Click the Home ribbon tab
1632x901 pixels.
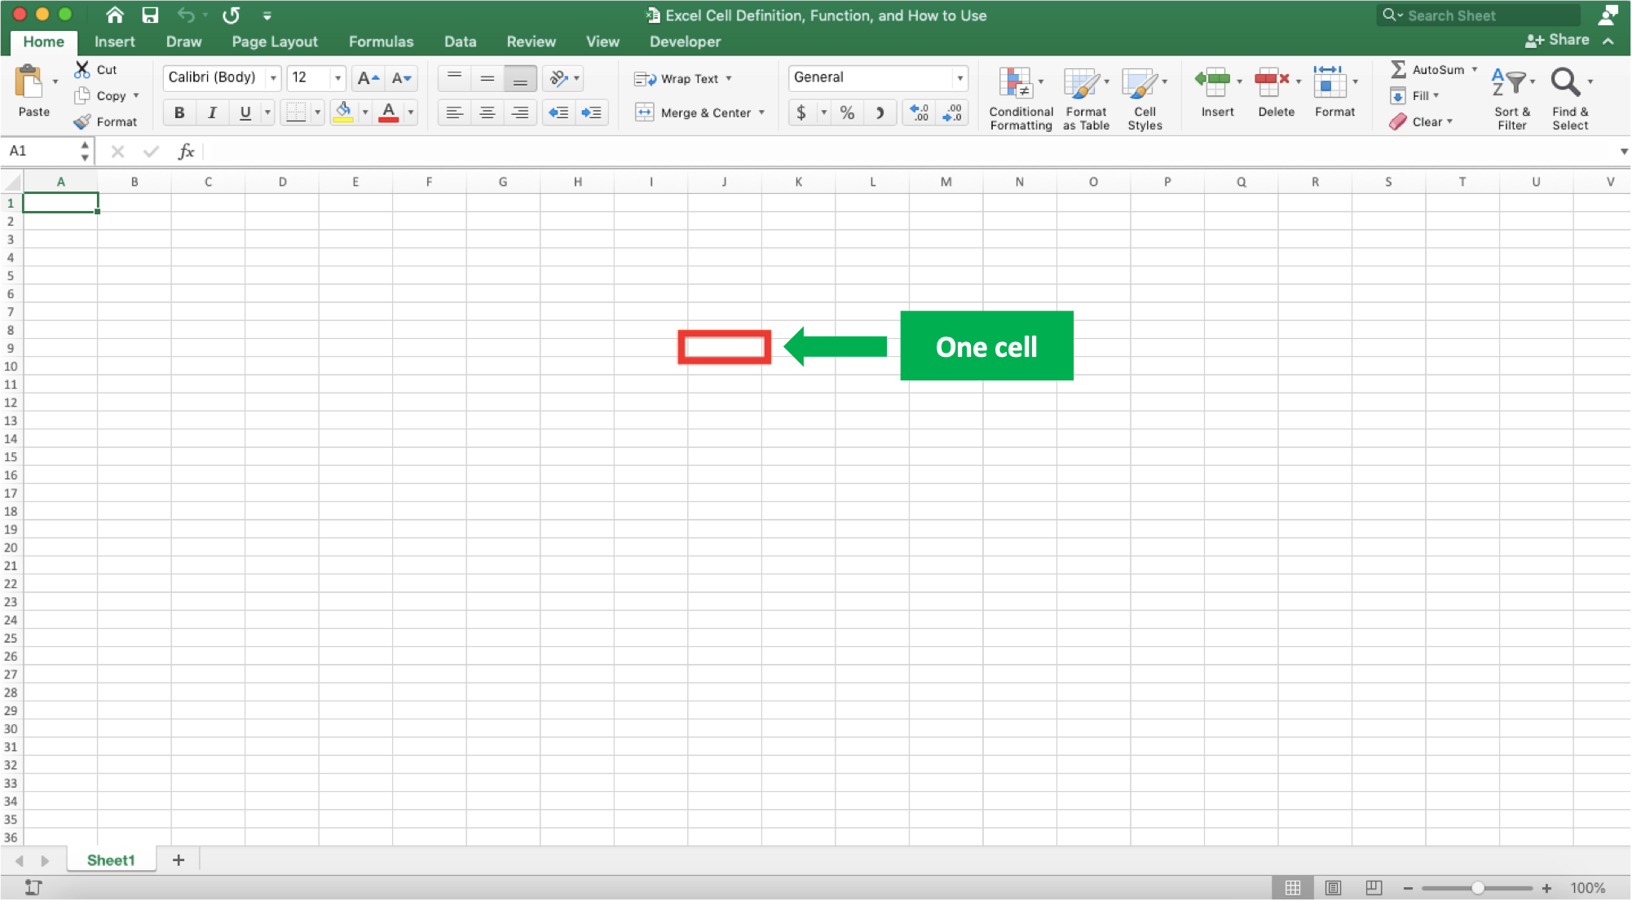pyautogui.click(x=43, y=41)
